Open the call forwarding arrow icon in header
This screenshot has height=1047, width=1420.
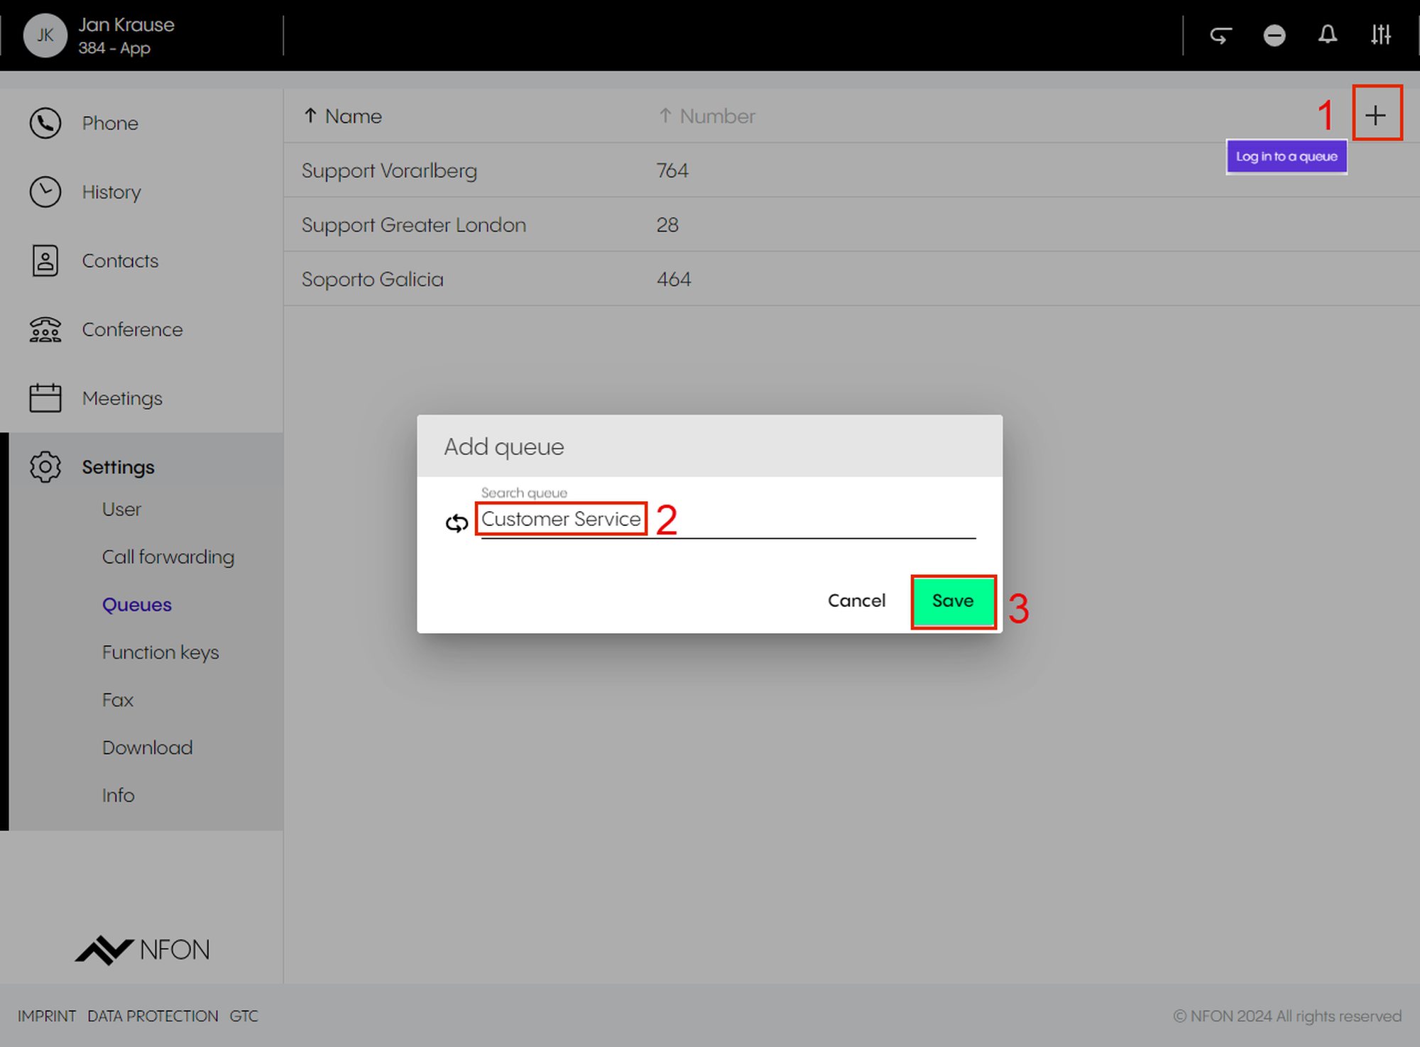pyautogui.click(x=1220, y=35)
